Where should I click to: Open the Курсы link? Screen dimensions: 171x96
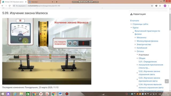point(135,27)
